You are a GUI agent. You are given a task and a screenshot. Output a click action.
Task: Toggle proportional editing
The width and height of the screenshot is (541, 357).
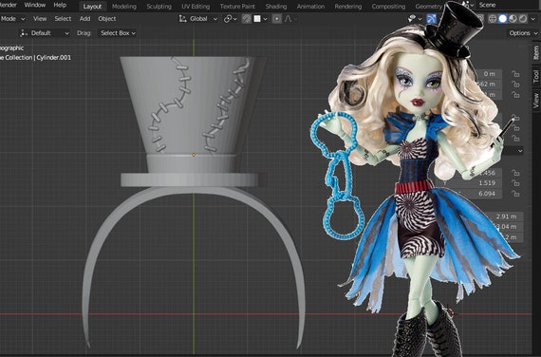pos(276,19)
